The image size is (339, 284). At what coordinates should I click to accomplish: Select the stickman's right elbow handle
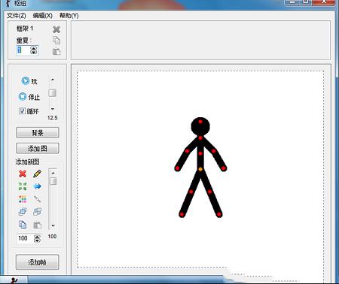[x=213, y=151]
